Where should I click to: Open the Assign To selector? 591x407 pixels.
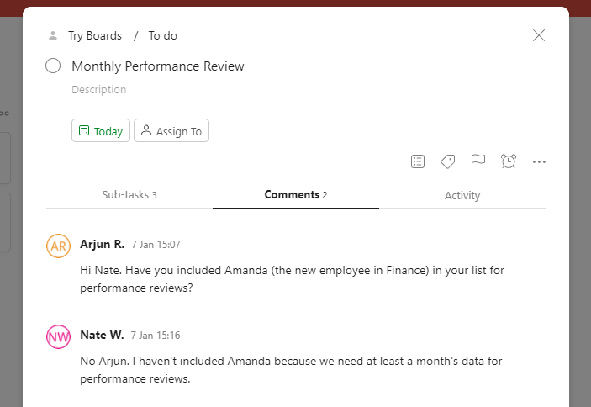[x=171, y=131]
